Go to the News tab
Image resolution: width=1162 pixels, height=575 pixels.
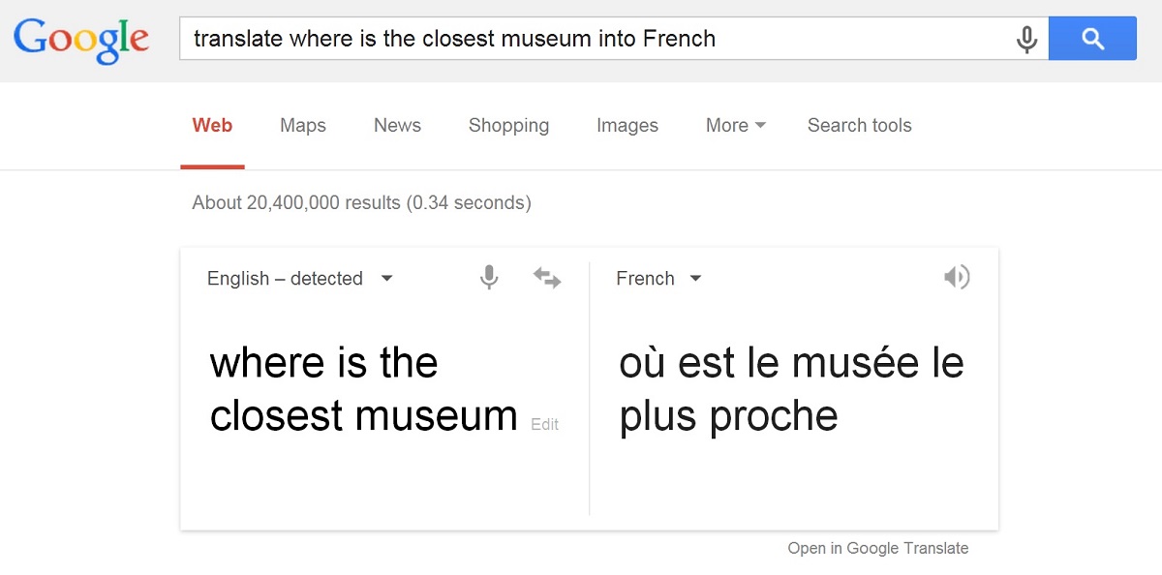[x=397, y=125]
